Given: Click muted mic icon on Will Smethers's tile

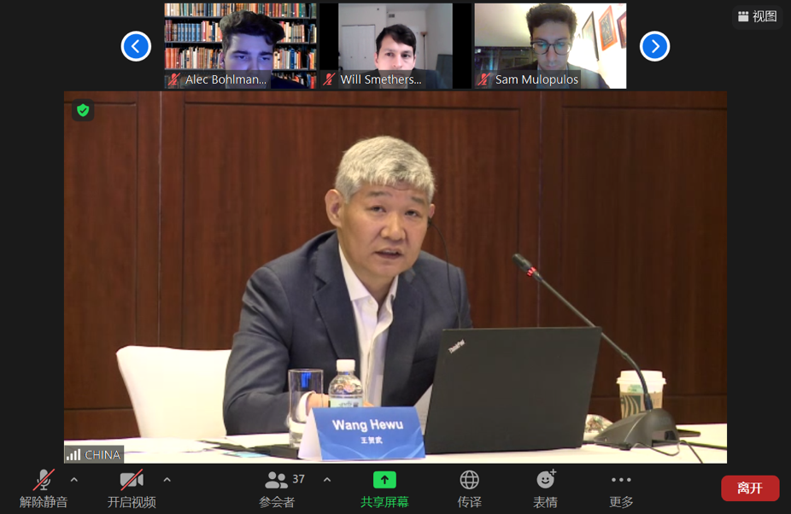Looking at the screenshot, I should pyautogui.click(x=329, y=79).
